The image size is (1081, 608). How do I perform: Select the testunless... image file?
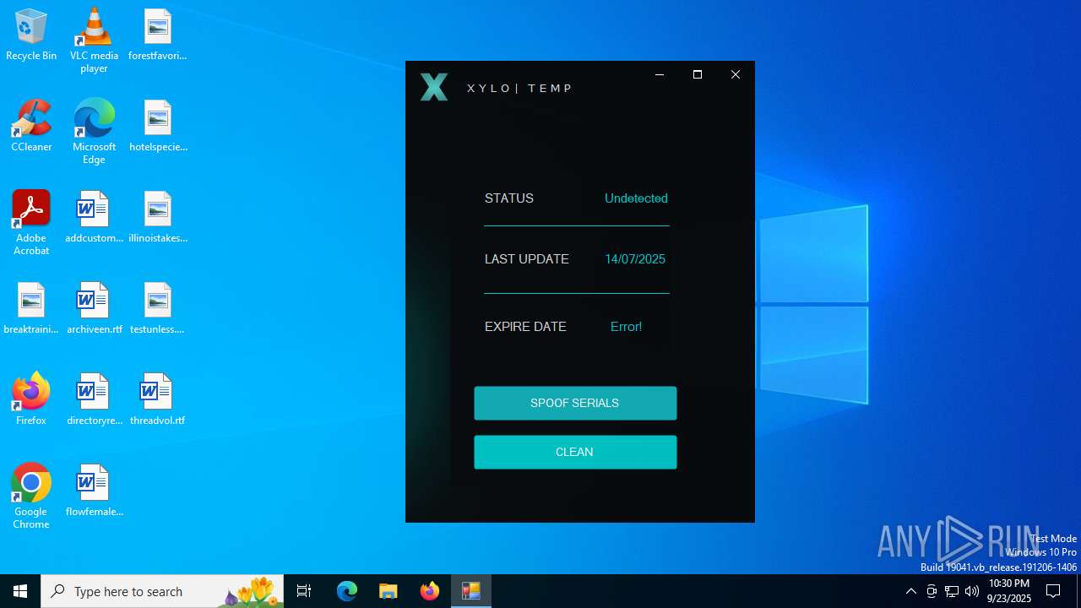pyautogui.click(x=157, y=308)
